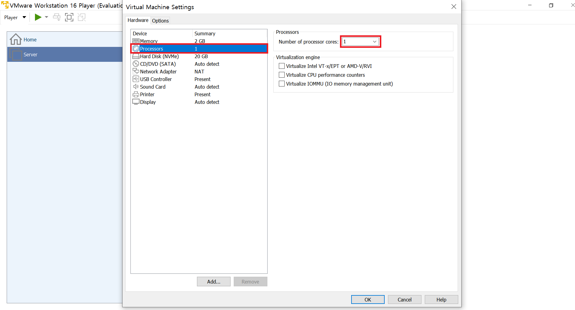The image size is (575, 310).
Task: Click the '20 GB' hard disk summary
Action: 201,56
